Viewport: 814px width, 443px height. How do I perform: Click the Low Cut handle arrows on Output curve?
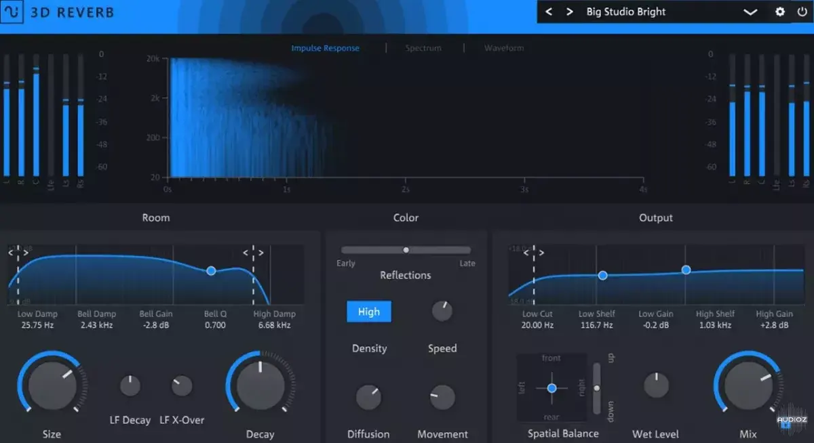pos(534,253)
